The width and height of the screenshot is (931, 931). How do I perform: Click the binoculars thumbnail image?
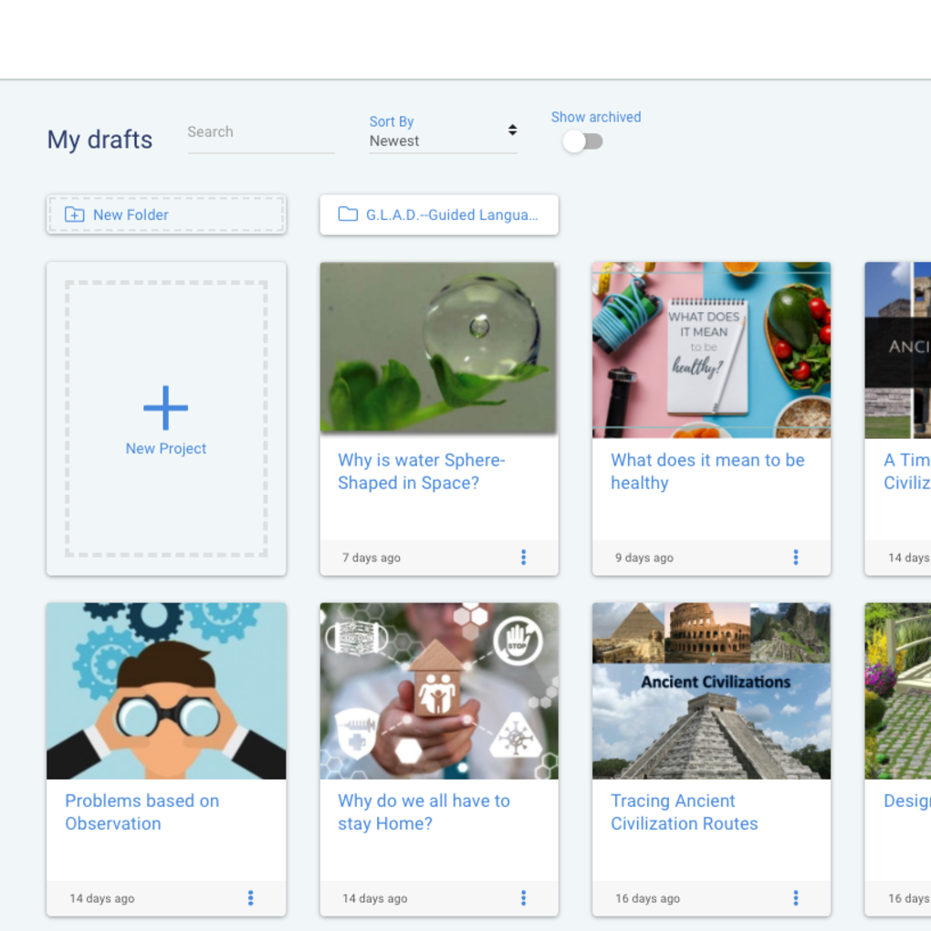[166, 691]
